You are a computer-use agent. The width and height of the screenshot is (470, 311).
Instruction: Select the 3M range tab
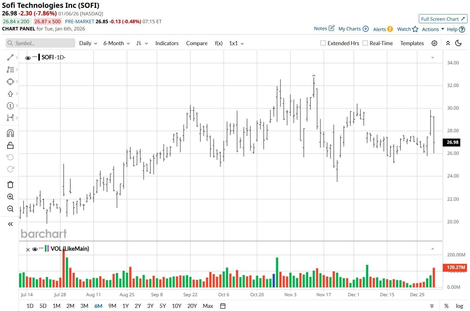[84, 306]
